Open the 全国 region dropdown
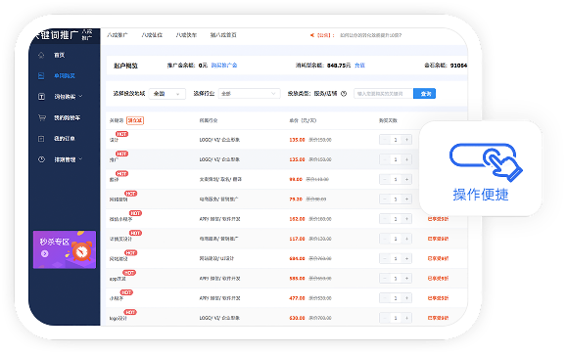Screen dimensions: 567x354 click(167, 94)
